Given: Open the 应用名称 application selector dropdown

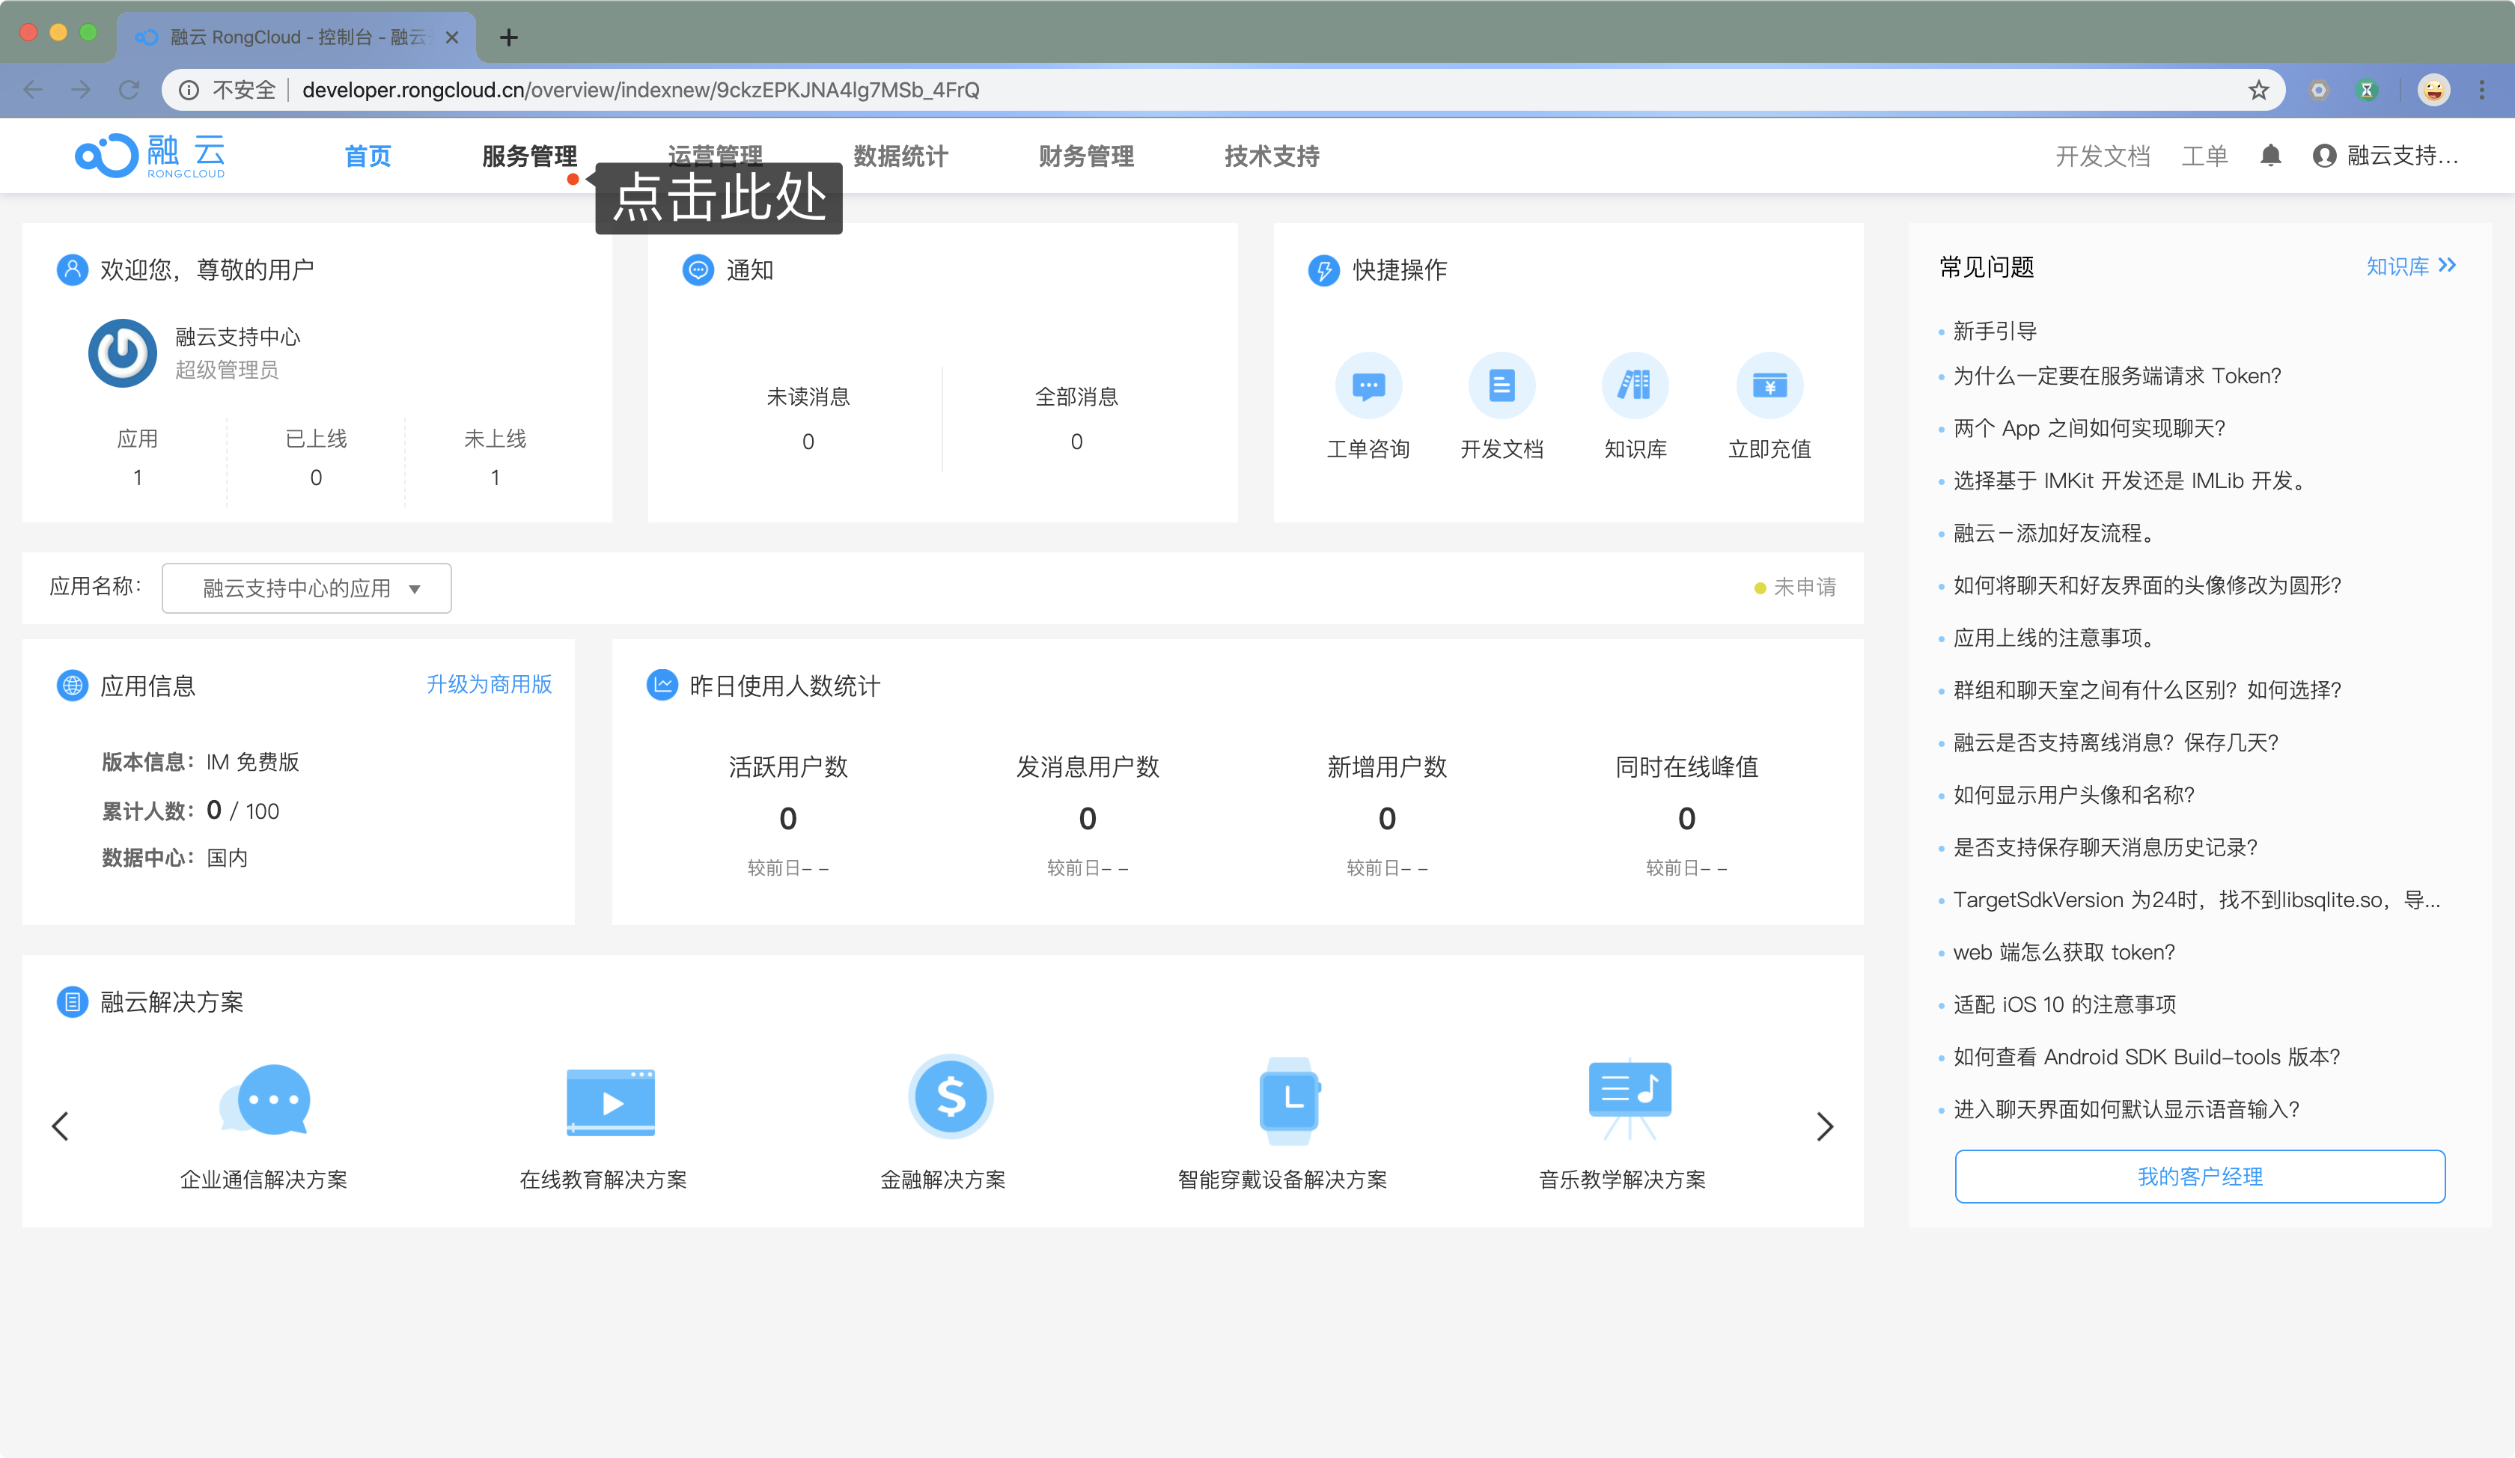Looking at the screenshot, I should (x=306, y=588).
